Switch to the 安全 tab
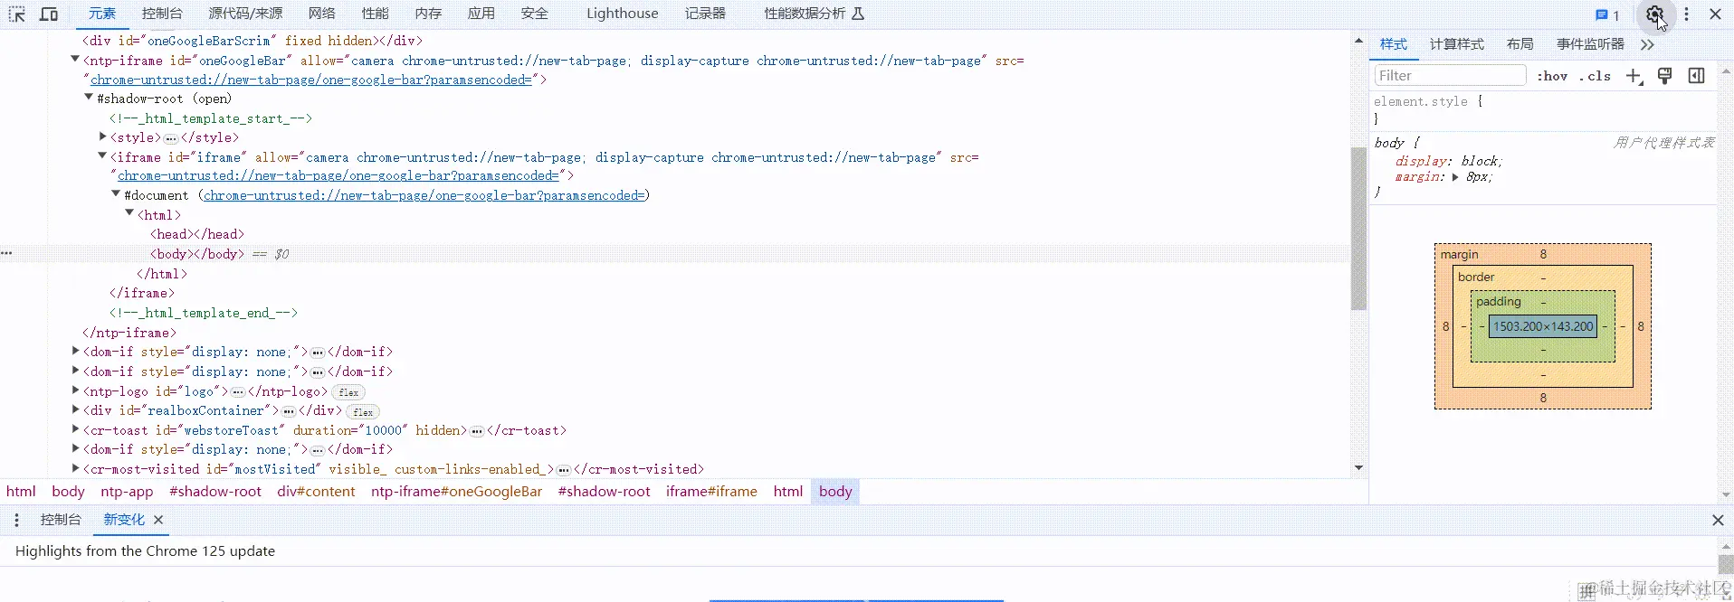 tap(535, 14)
